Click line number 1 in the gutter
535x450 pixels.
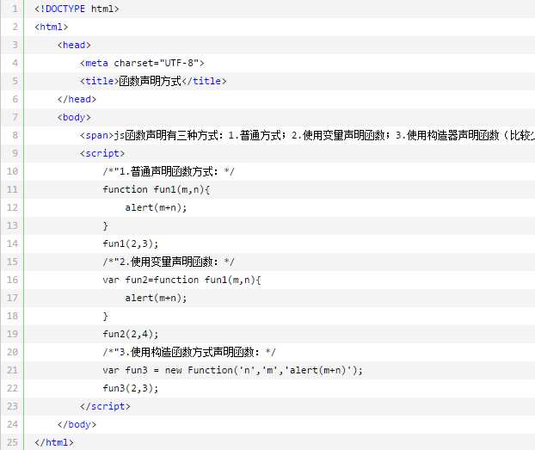pos(15,9)
